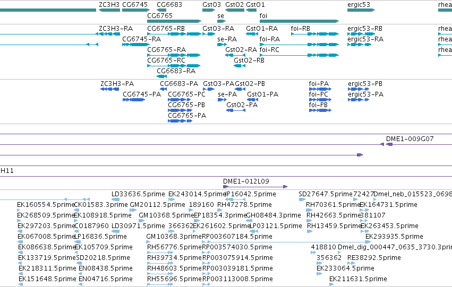Click the CG6765-RA transcript
This screenshot has width=452, height=287.
(174, 55)
